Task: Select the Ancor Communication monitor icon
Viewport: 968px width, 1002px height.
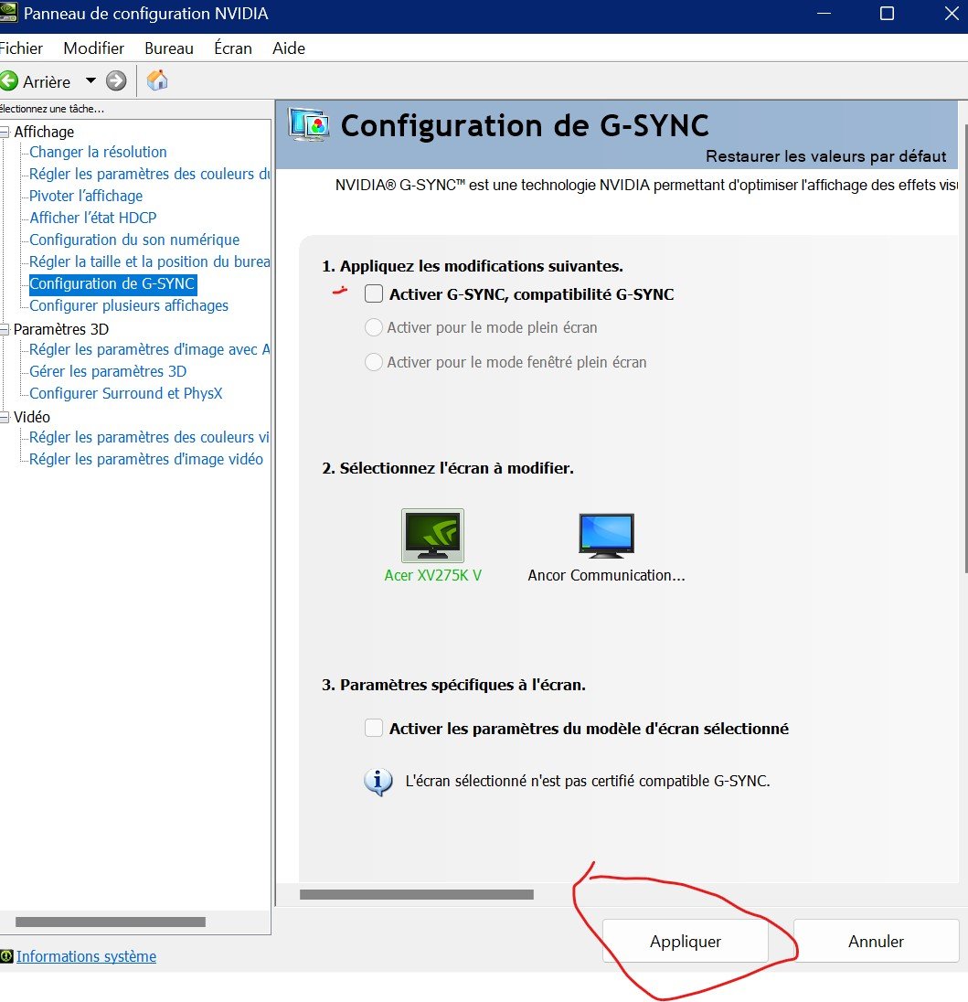Action: (x=606, y=536)
